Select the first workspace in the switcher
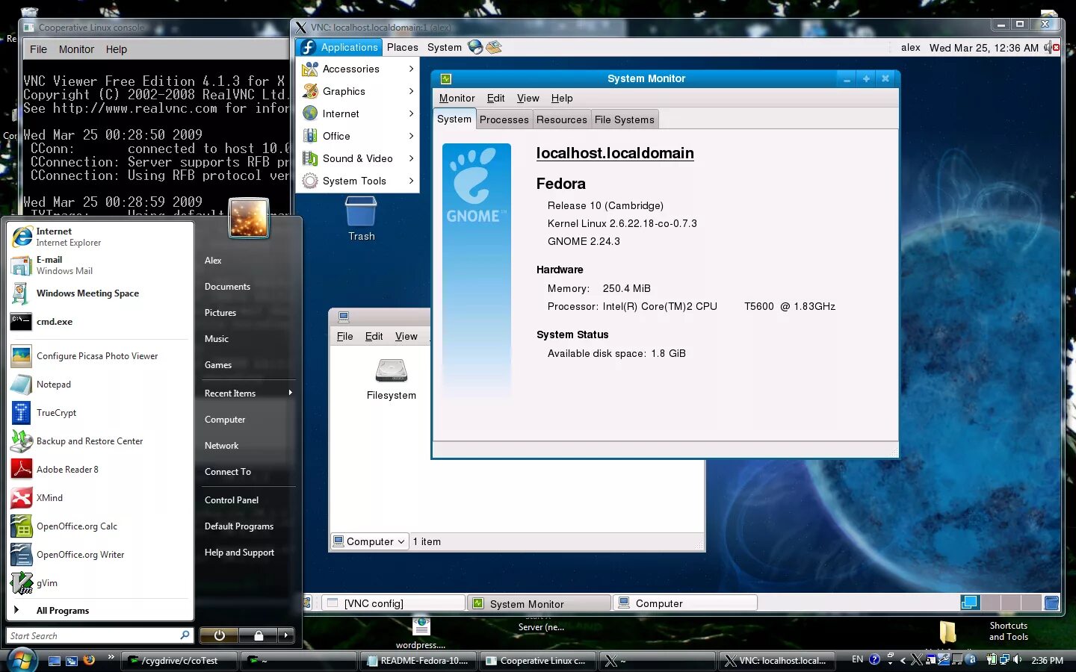1076x672 pixels. (x=970, y=603)
